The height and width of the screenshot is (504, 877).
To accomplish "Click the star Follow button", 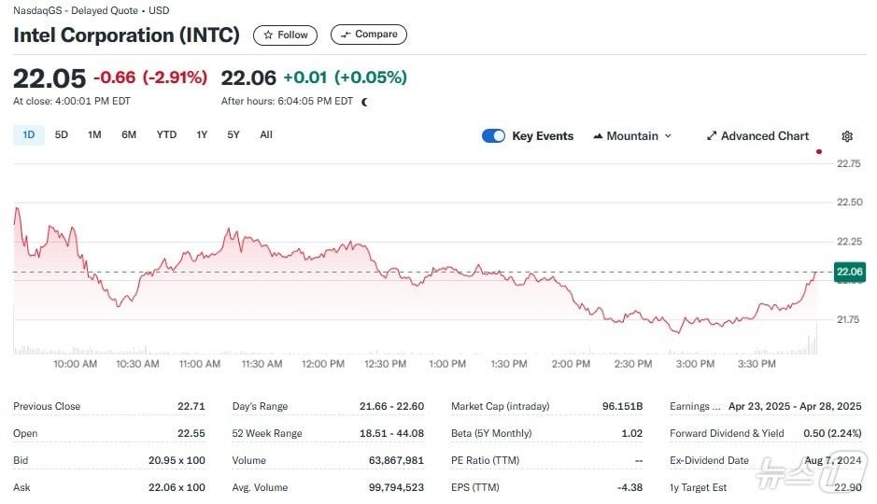I will coord(285,35).
